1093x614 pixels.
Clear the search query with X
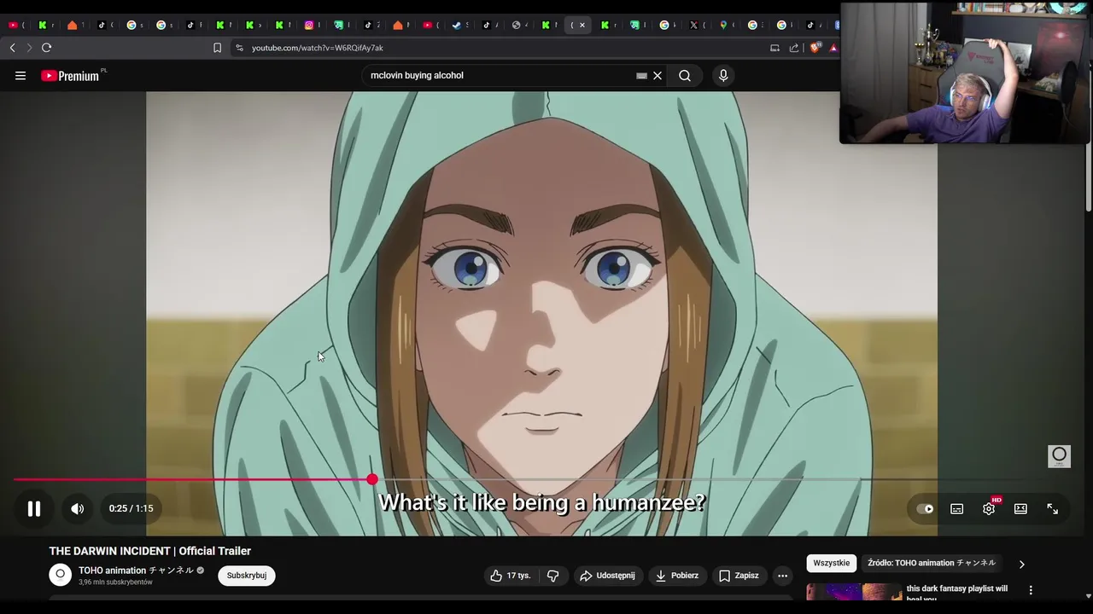click(x=658, y=76)
